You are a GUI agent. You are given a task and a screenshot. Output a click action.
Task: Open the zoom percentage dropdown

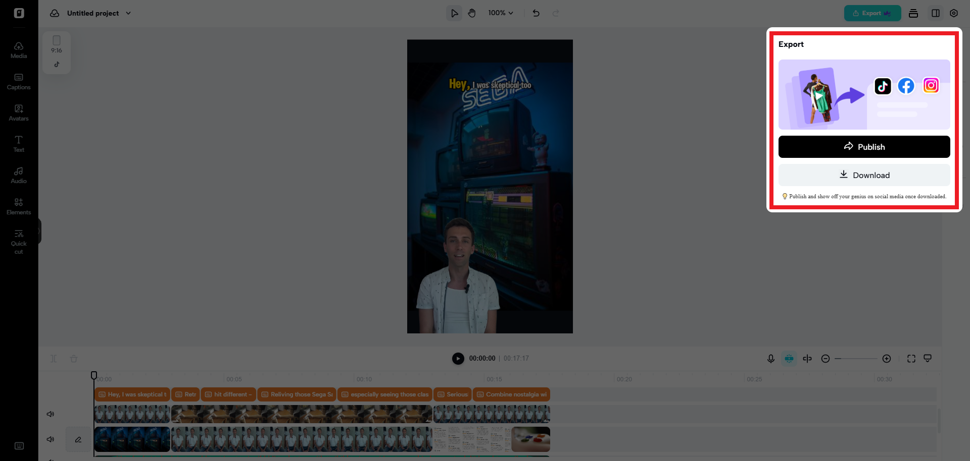coord(501,13)
